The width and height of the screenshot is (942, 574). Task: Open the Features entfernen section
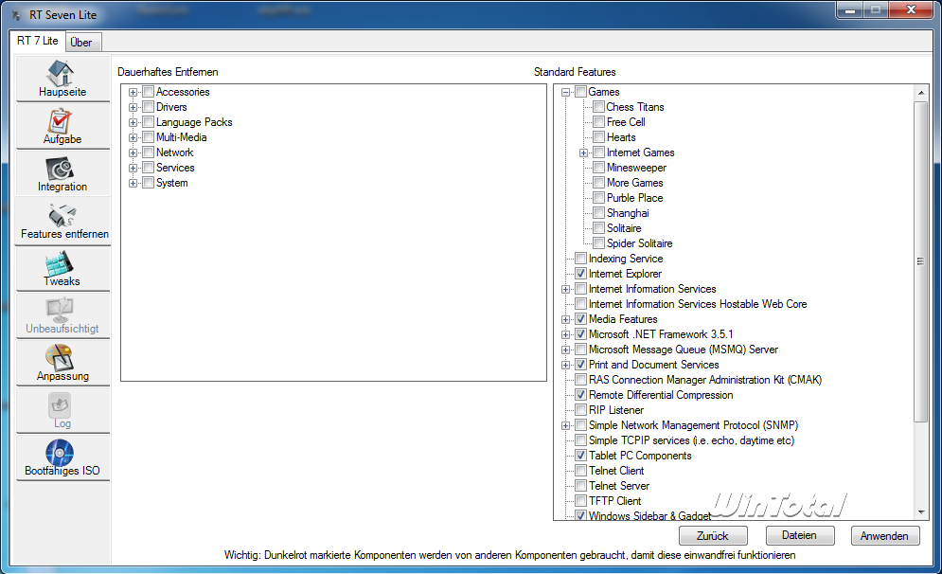tap(63, 222)
